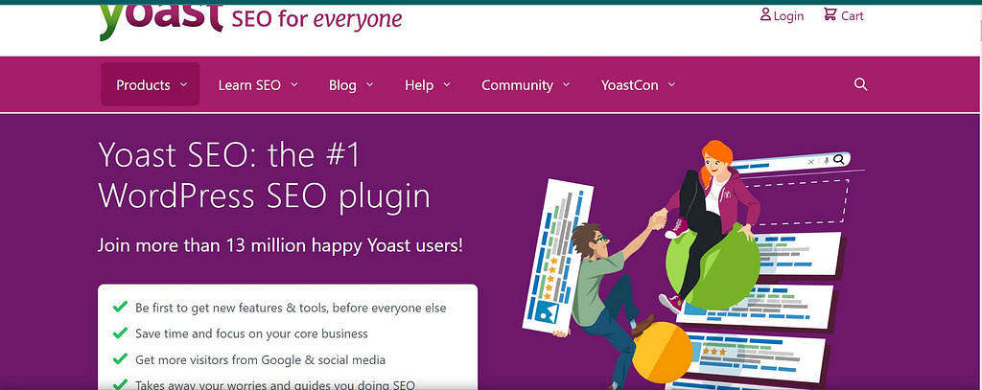Expand the Learn SEO dropdown chevron
Screen dimensions: 982x390
(294, 84)
